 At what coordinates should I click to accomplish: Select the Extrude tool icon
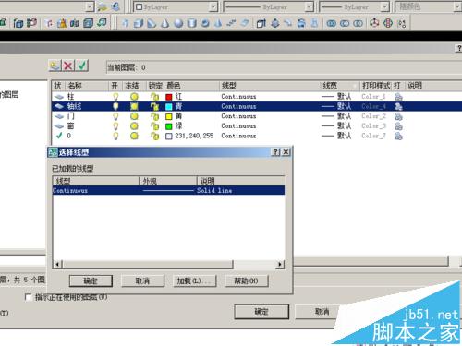[261, 23]
